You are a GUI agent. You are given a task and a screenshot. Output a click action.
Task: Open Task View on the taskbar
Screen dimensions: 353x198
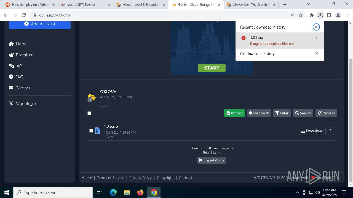click(99, 193)
